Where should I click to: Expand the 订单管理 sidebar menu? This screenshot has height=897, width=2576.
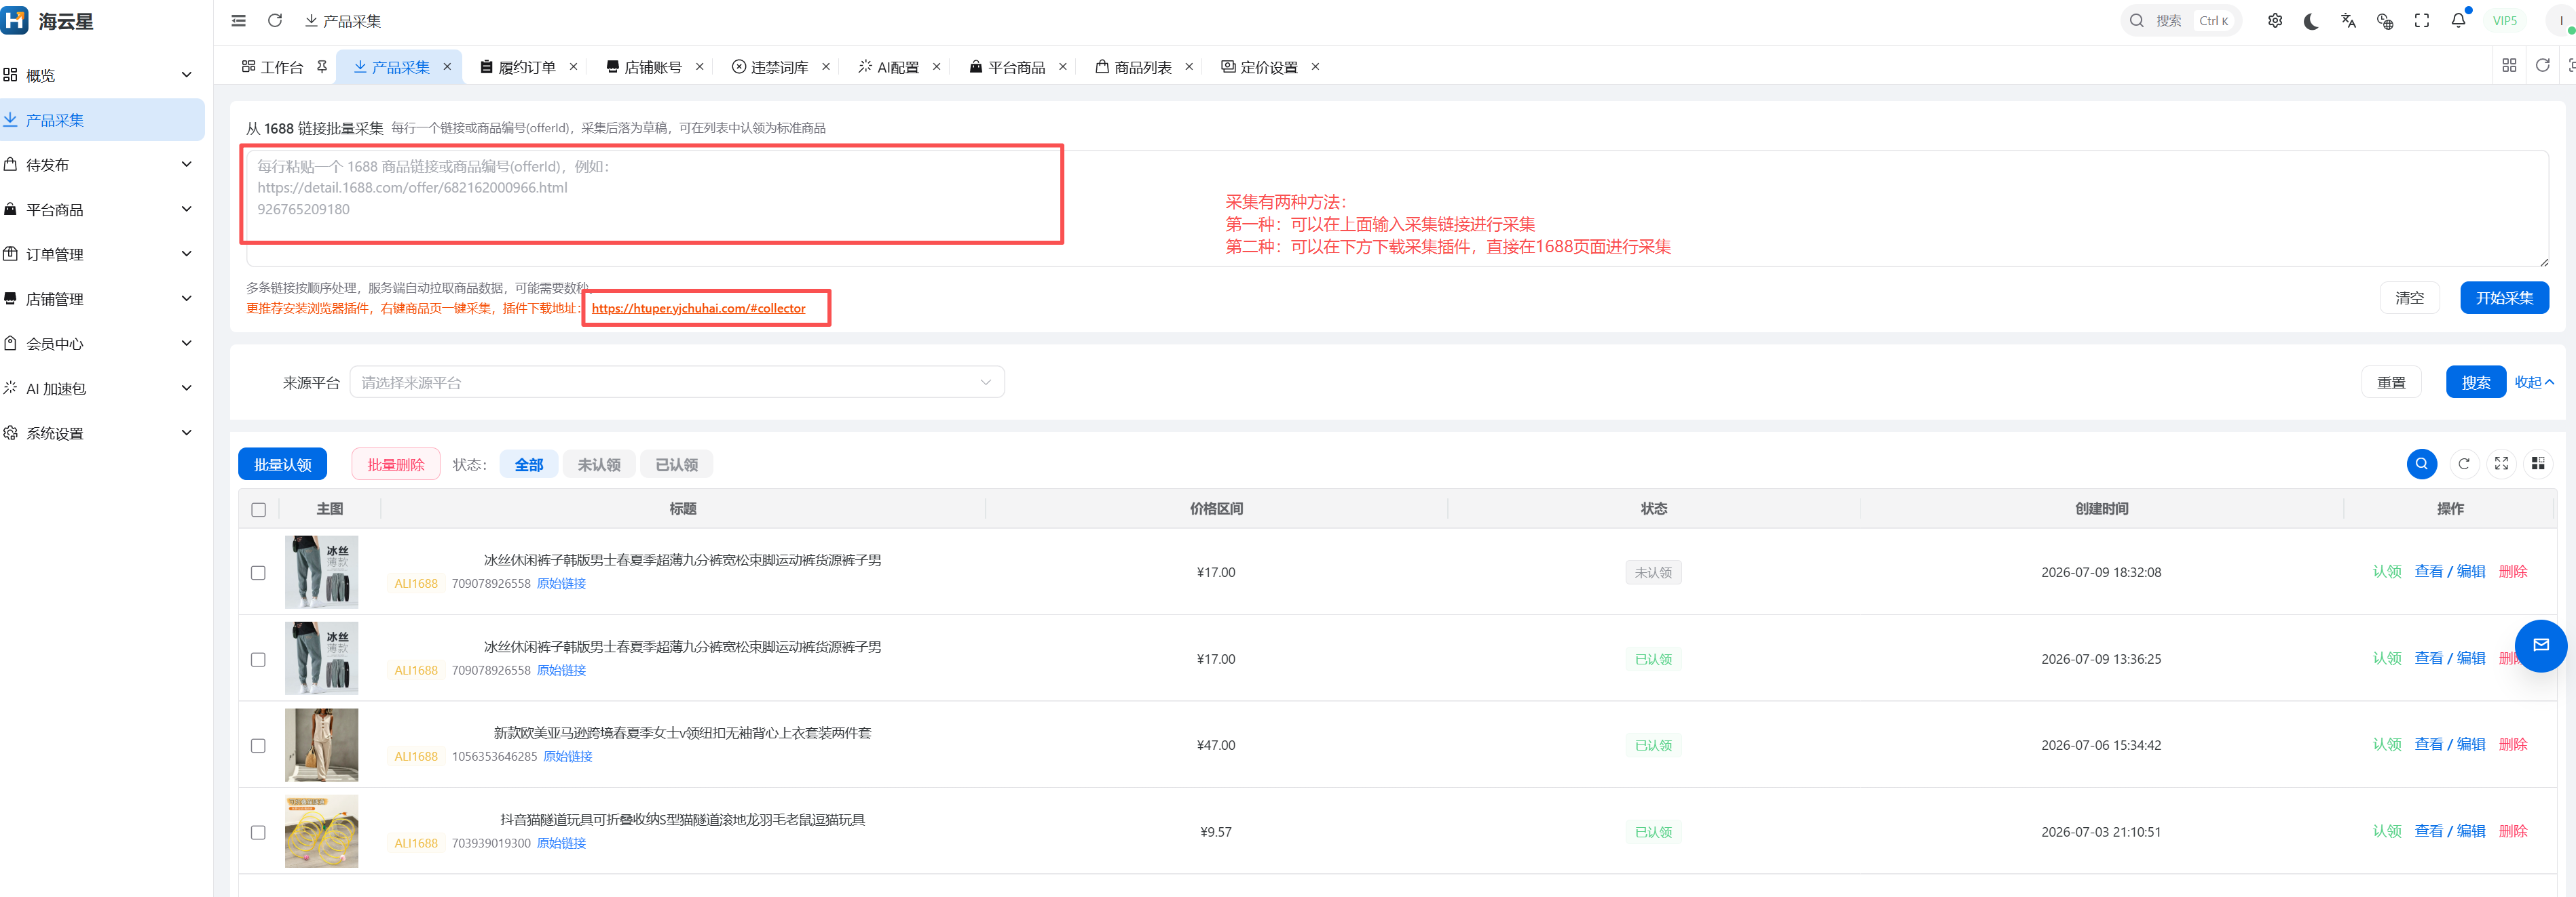[x=102, y=254]
